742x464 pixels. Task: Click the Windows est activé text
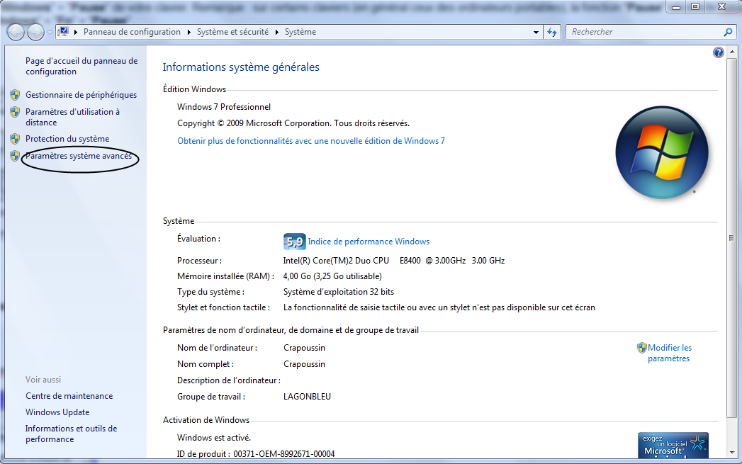tap(214, 438)
